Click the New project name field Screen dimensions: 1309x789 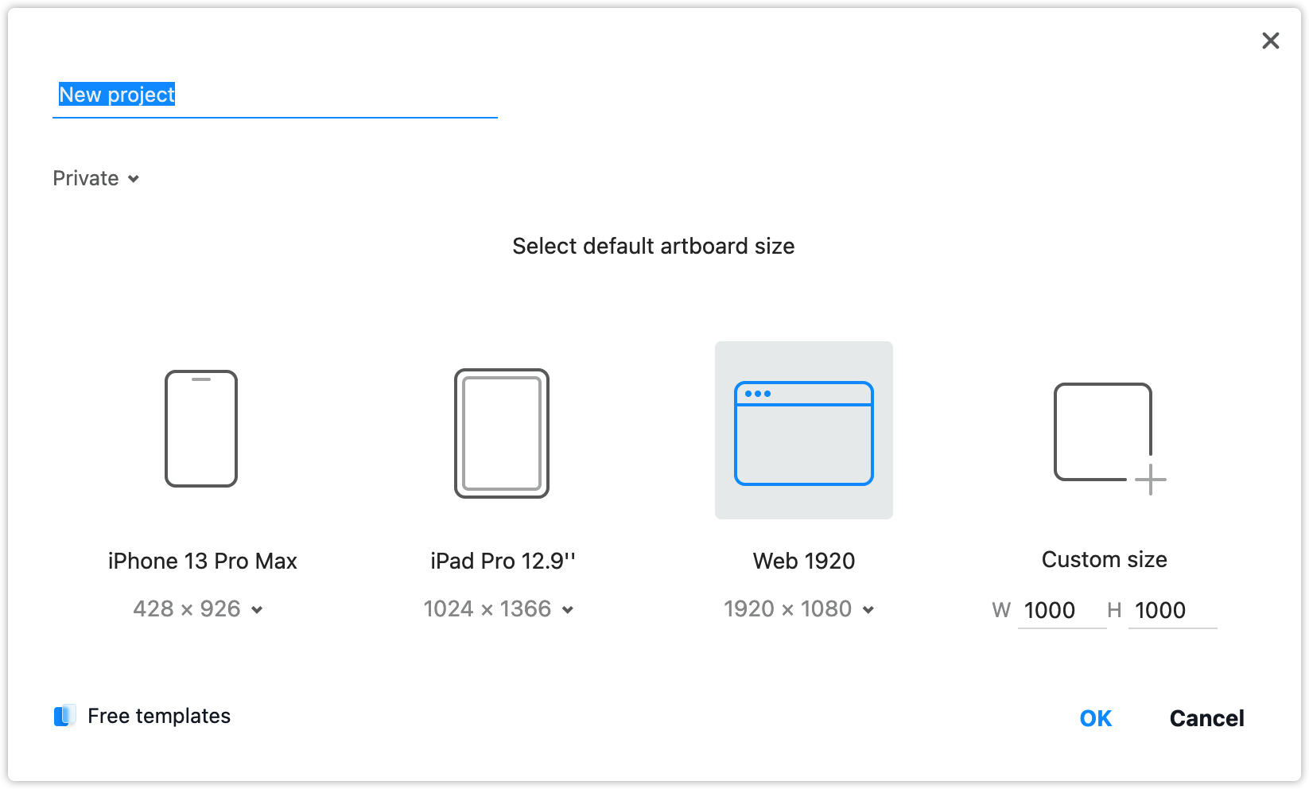pyautogui.click(x=275, y=95)
